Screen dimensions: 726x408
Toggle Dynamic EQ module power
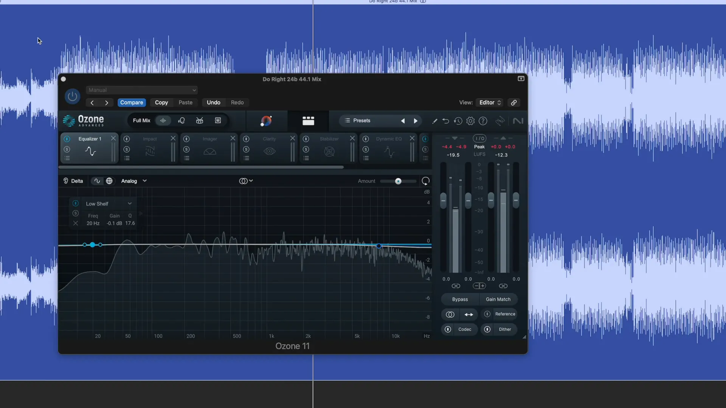pos(366,139)
